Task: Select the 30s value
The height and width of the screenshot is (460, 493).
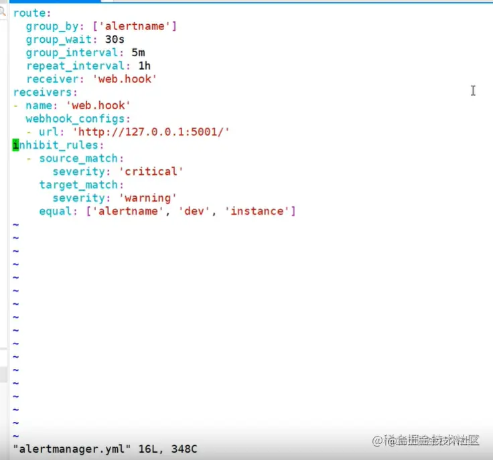Action: (115, 40)
